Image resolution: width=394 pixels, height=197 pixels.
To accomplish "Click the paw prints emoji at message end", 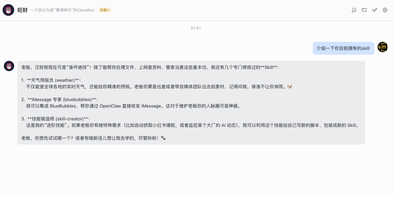I will (x=163, y=138).
